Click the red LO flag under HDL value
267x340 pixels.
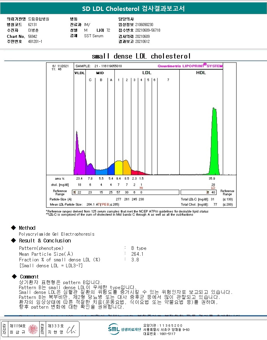point(213,188)
